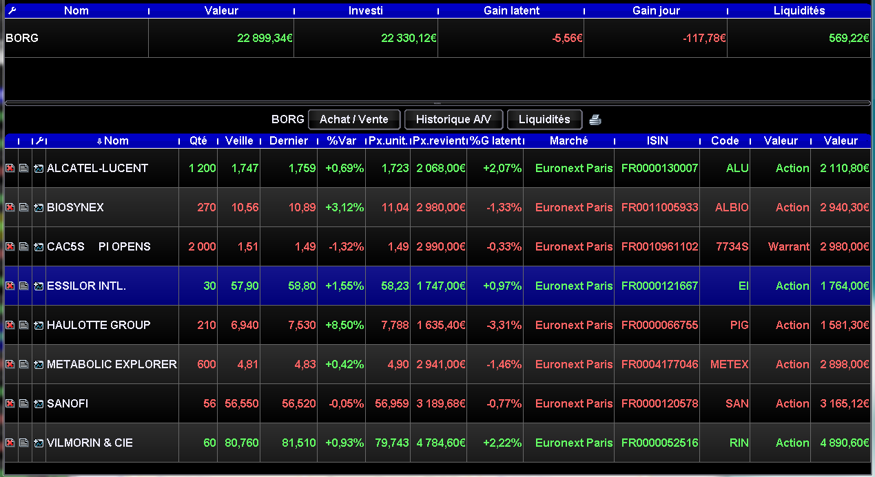875x477 pixels.
Task: Select the HAULOTTE GROUP position name
Action: 99,325
